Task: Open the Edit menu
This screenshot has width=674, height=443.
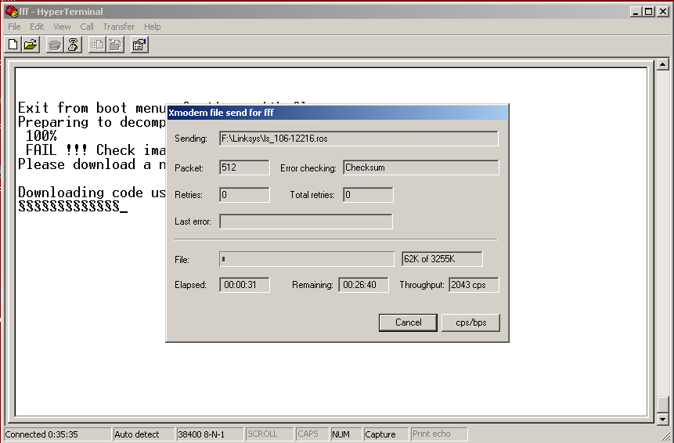Action: click(37, 27)
